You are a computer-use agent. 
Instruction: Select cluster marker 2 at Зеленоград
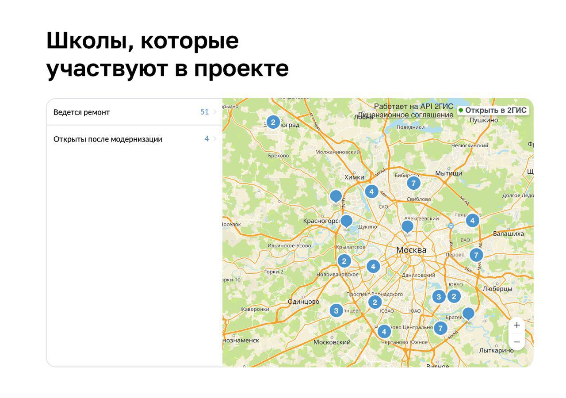pyautogui.click(x=273, y=122)
